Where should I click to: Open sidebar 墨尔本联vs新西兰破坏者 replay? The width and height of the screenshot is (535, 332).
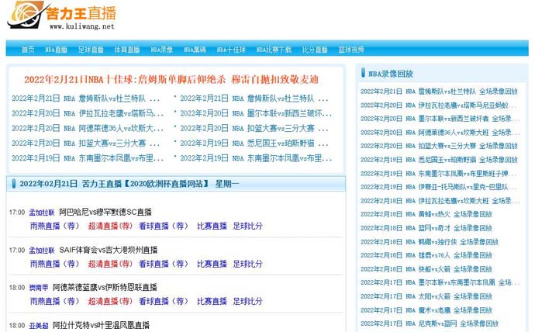440,119
